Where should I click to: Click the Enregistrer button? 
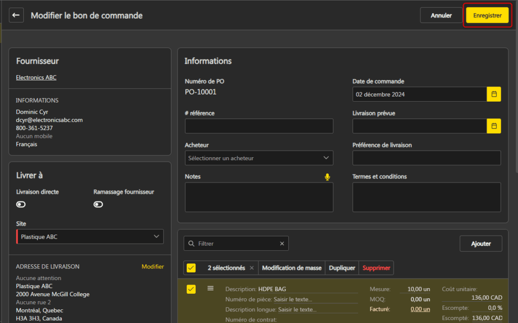click(487, 16)
